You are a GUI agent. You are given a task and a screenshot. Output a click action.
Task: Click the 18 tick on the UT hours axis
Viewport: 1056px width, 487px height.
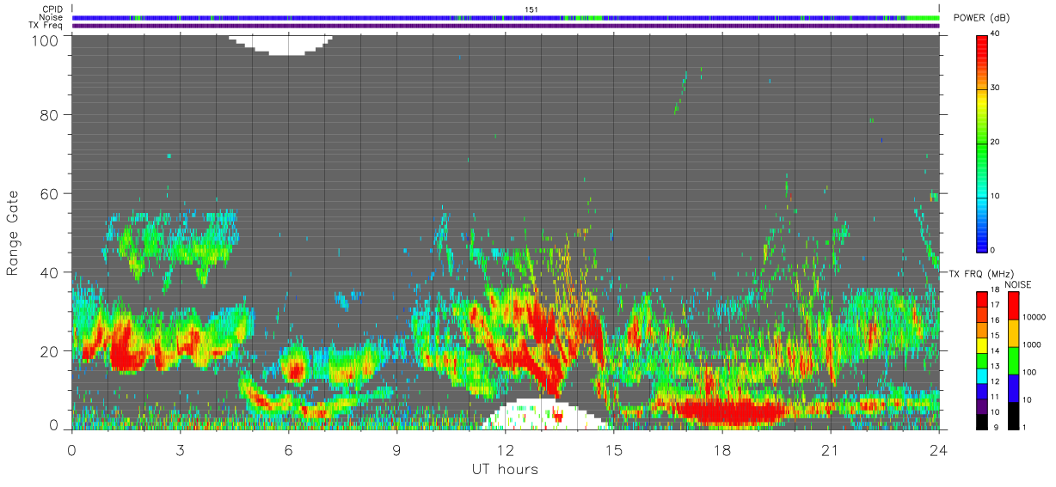tap(721, 450)
